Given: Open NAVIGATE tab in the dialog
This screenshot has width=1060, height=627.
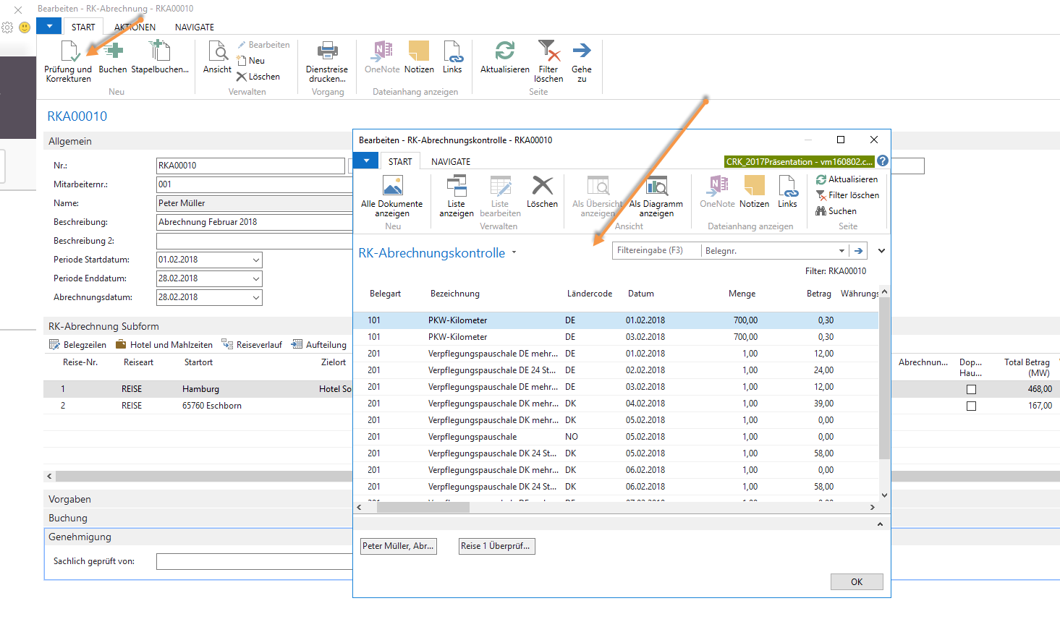Looking at the screenshot, I should (x=450, y=162).
